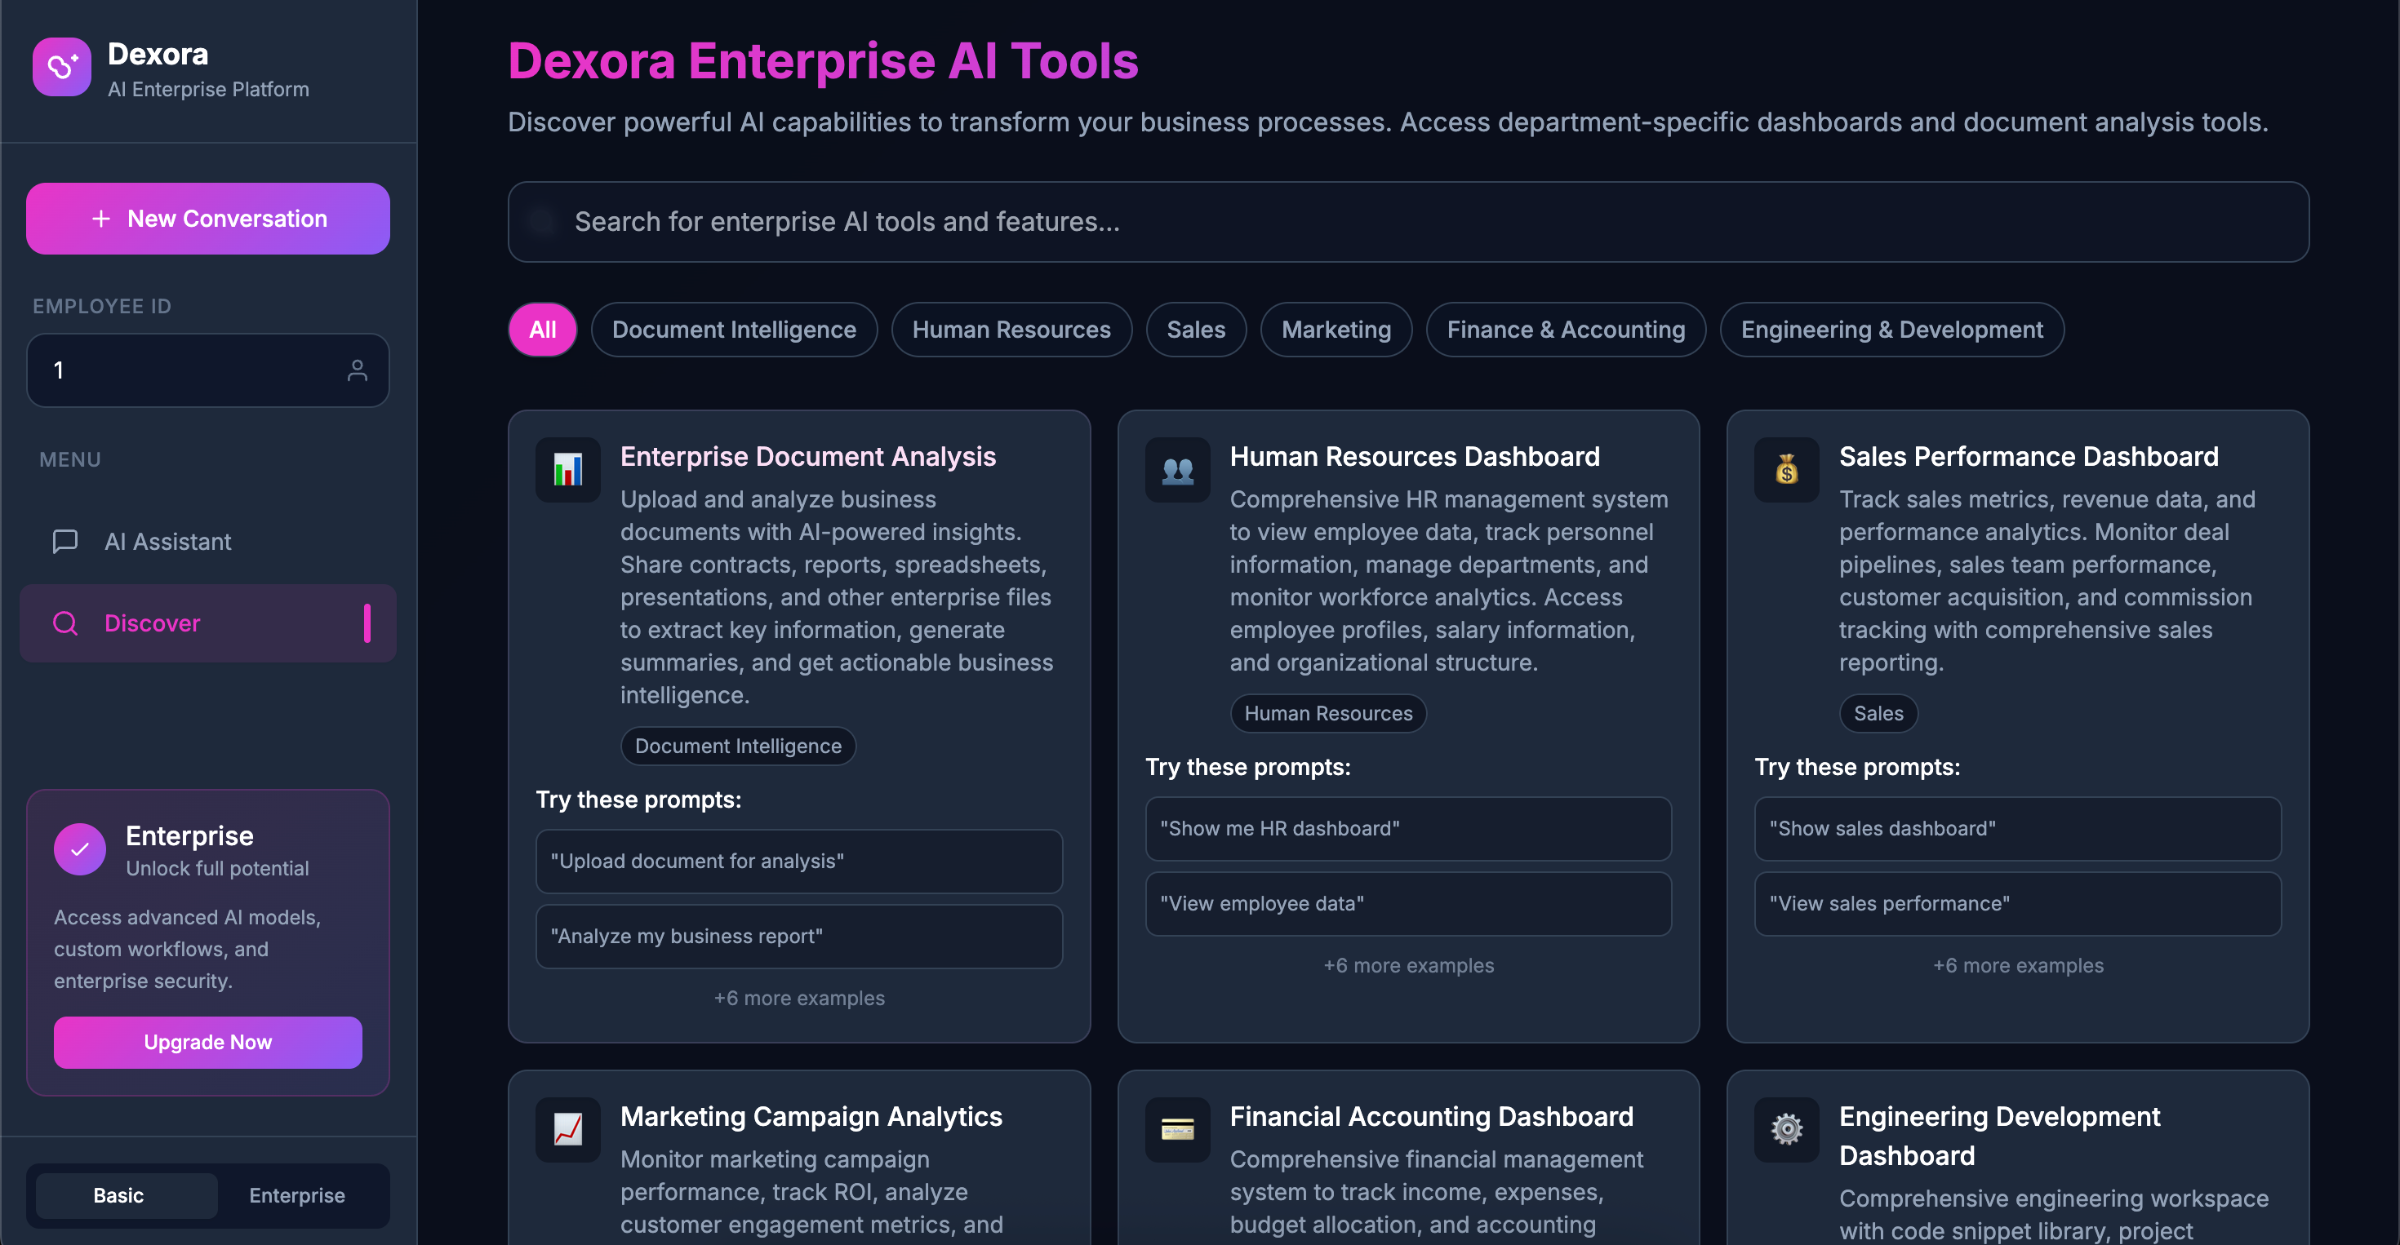Expand +6 more examples under Sales Dashboard

tap(2017, 966)
